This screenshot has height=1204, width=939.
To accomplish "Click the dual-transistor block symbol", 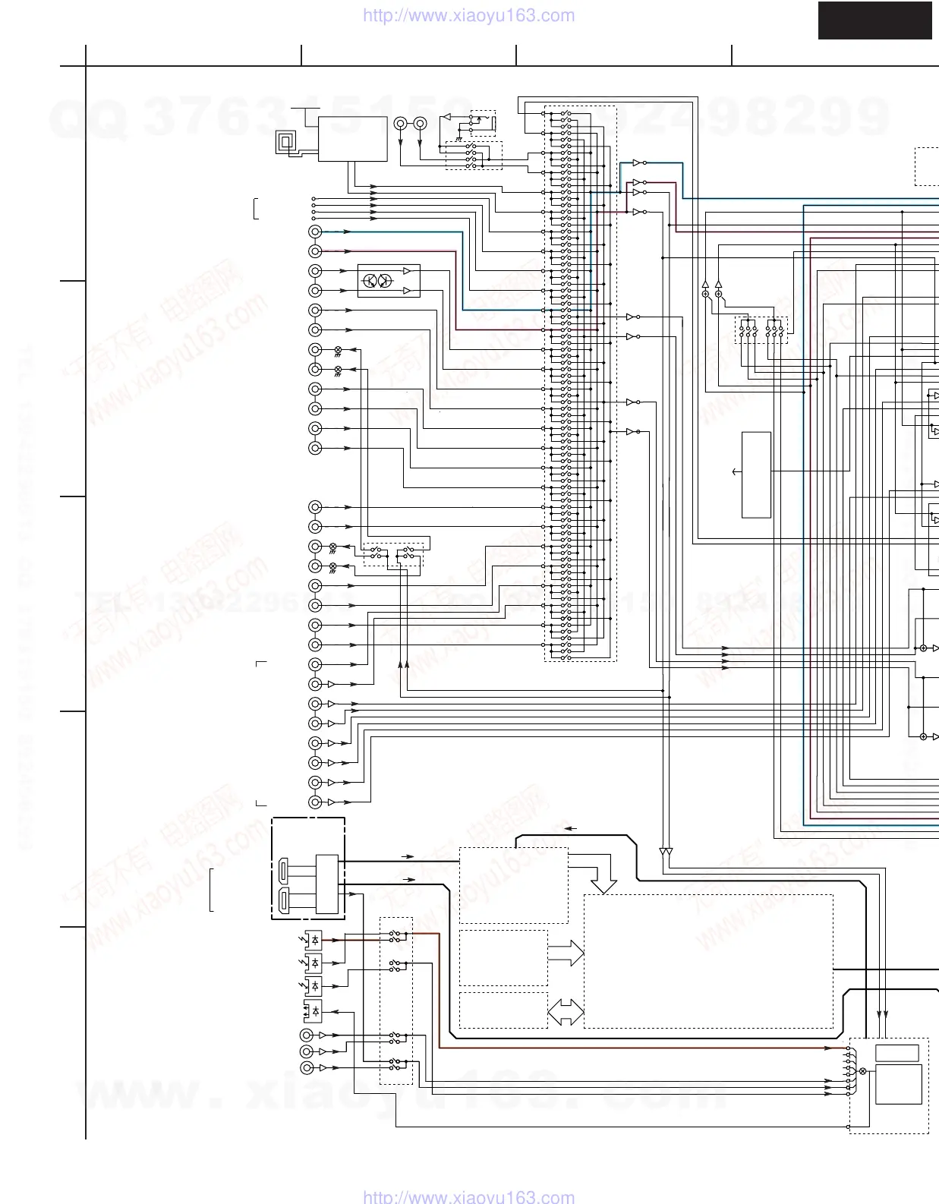I will (389, 281).
